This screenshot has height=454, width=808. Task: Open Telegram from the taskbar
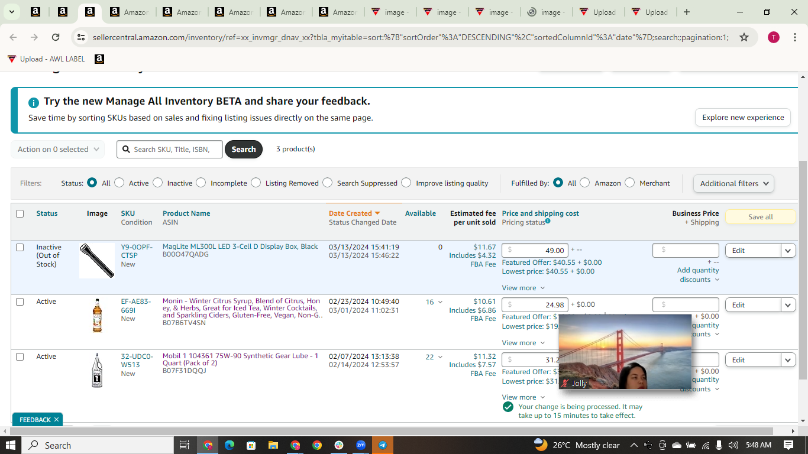coord(383,445)
